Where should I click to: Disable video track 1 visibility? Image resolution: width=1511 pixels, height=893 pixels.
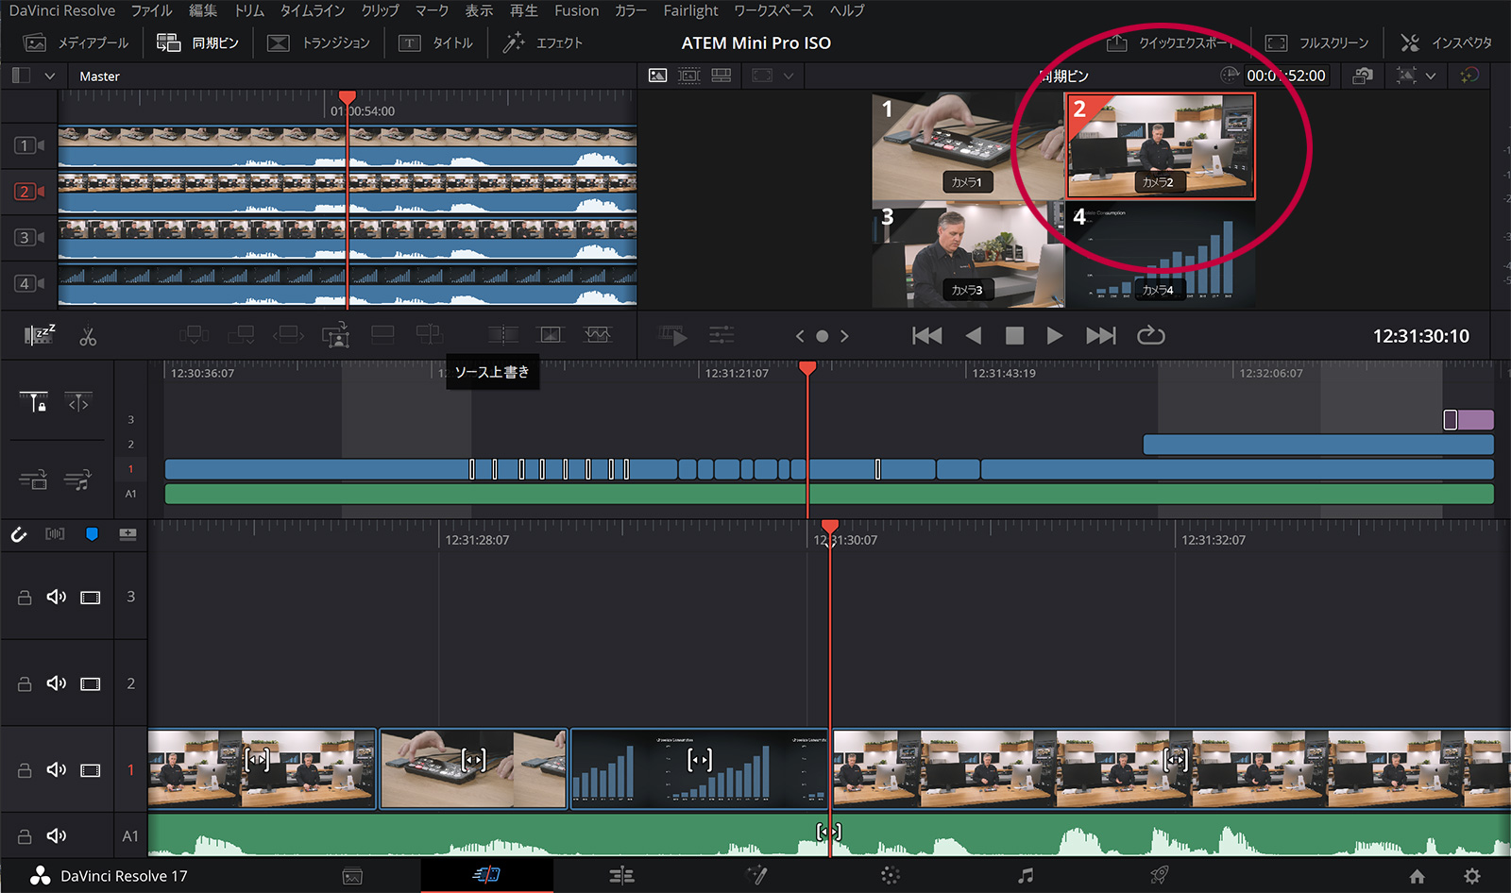coord(91,770)
